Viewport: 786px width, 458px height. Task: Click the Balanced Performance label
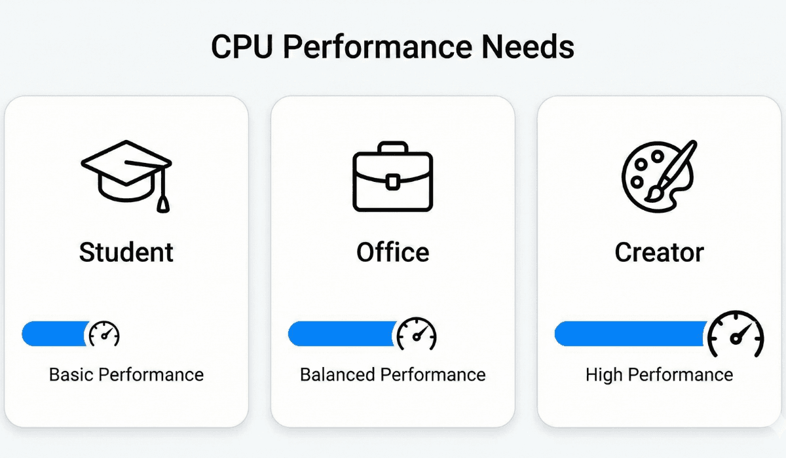click(393, 375)
